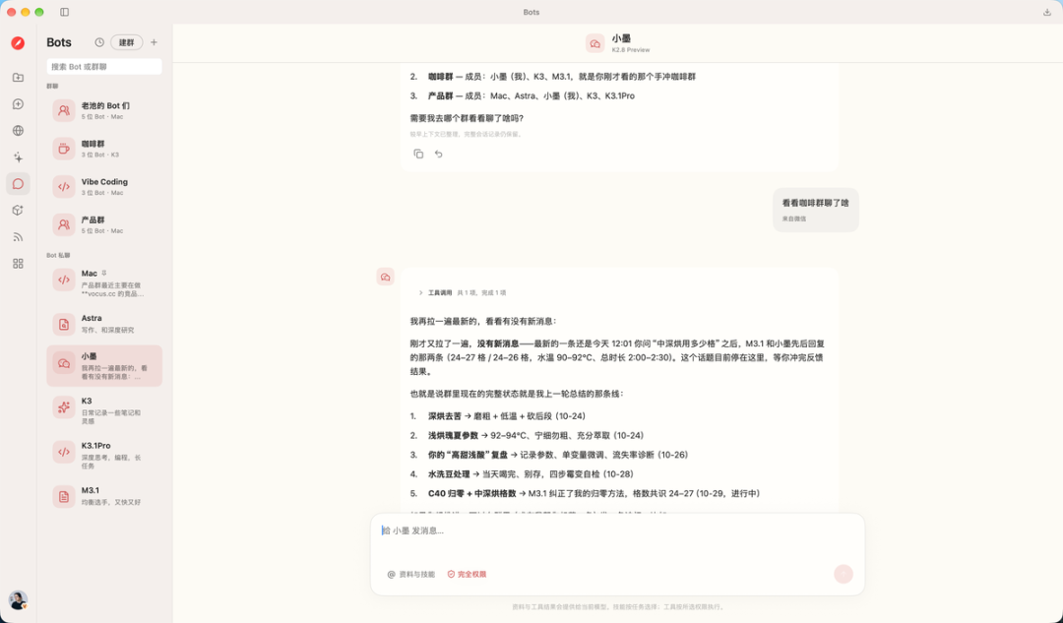The image size is (1063, 623).
Task: Open the RSS feed icon in left rail
Action: pos(19,237)
